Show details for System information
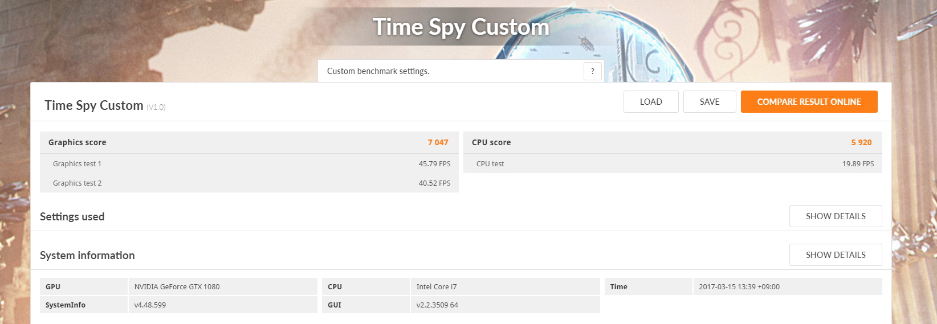Image resolution: width=937 pixels, height=324 pixels. [836, 255]
